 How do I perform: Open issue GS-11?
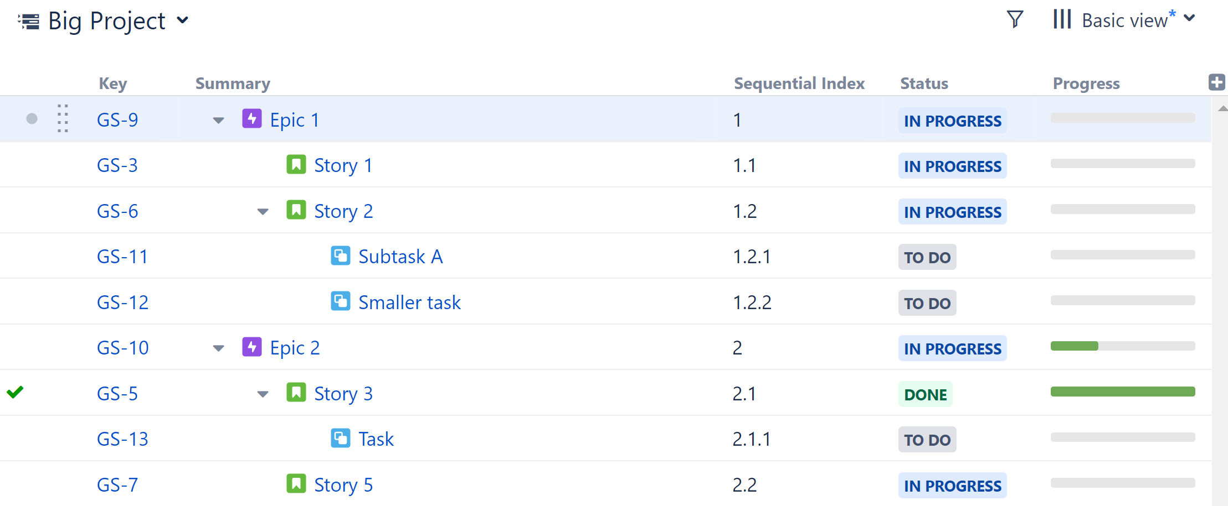tap(122, 255)
